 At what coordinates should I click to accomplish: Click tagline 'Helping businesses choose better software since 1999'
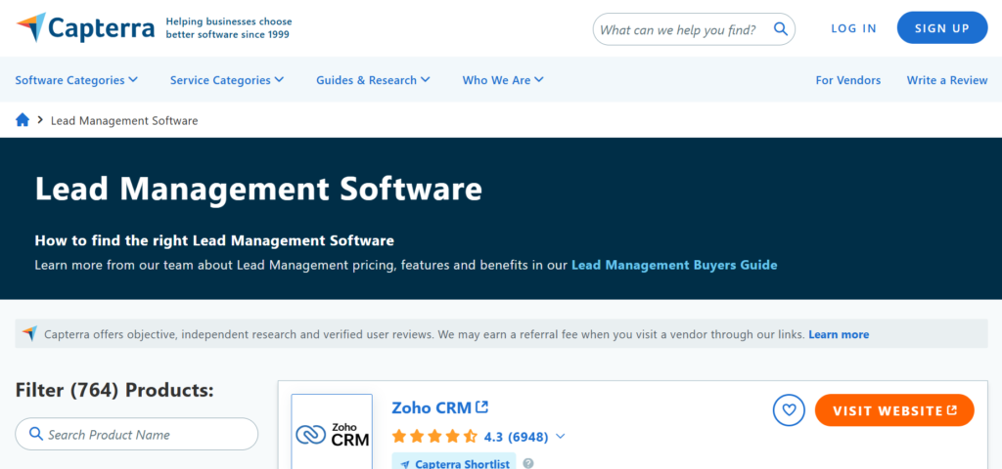[229, 28]
